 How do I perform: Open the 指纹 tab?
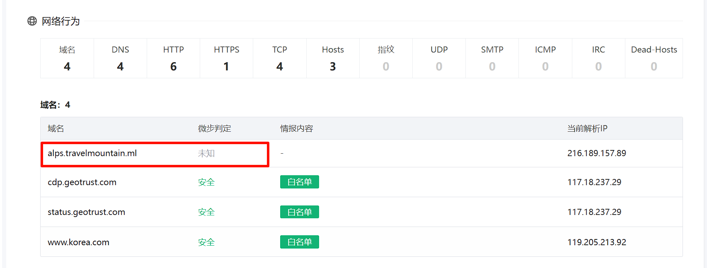(x=386, y=58)
